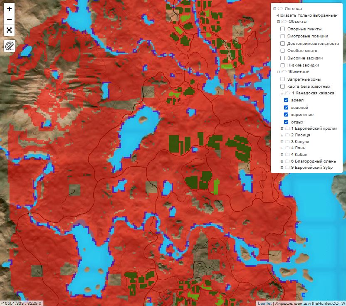This screenshot has width=346, height=306.
Task: Select the 2 Лисица tree label
Action: coord(301,135)
